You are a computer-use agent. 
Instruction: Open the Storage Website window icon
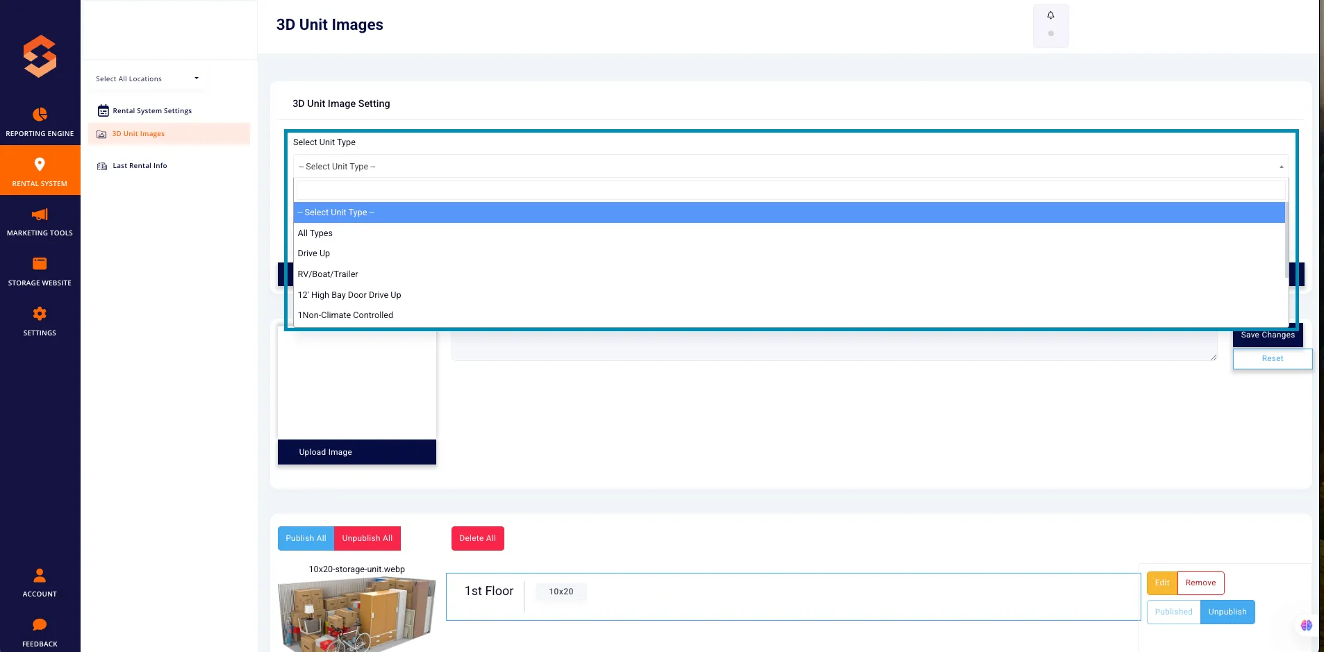tap(40, 264)
